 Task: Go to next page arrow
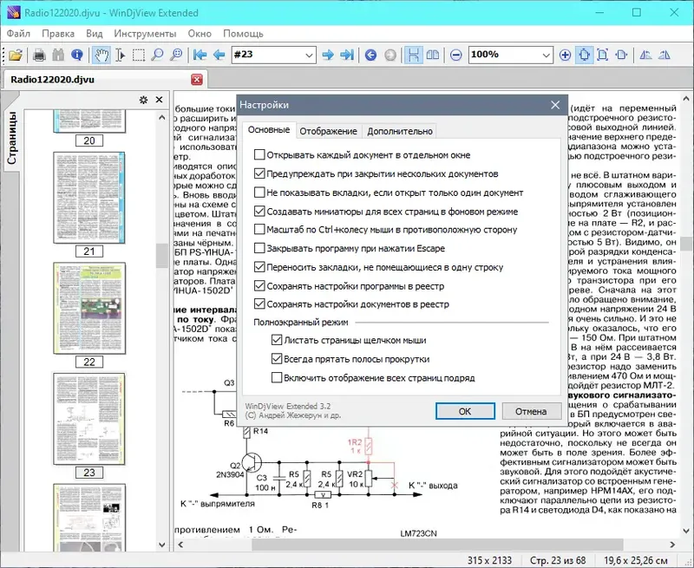click(x=328, y=55)
